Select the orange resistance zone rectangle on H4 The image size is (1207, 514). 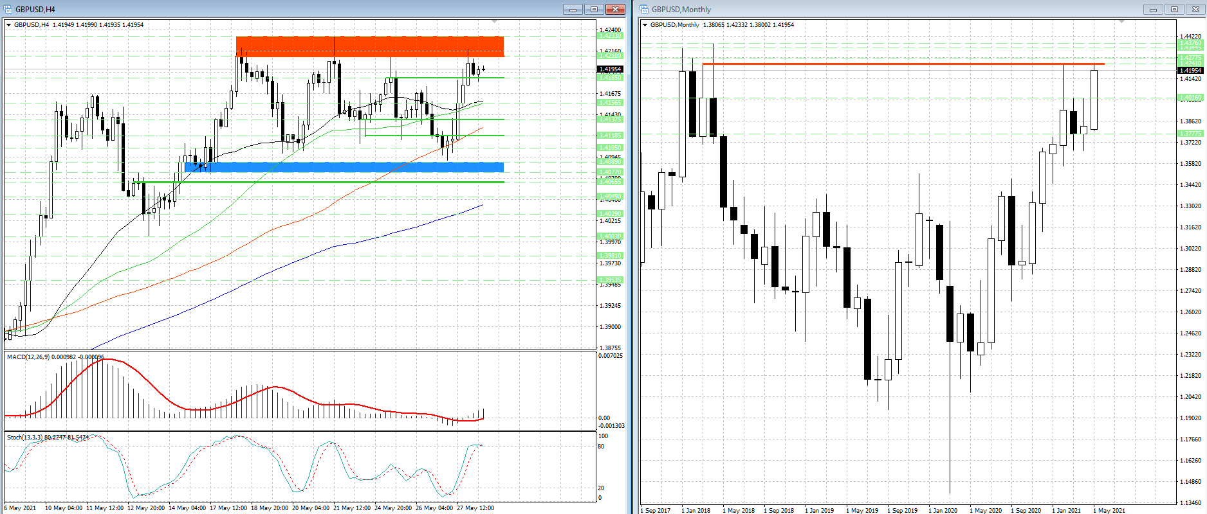click(x=370, y=46)
